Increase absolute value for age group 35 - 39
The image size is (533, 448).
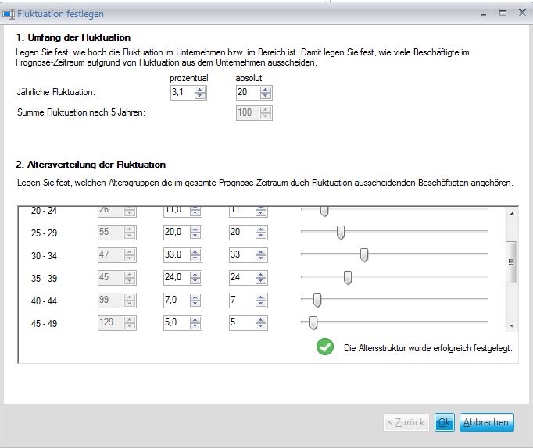pyautogui.click(x=261, y=275)
